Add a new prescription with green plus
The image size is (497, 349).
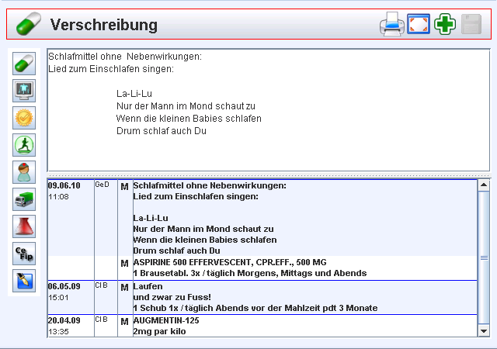(x=445, y=25)
